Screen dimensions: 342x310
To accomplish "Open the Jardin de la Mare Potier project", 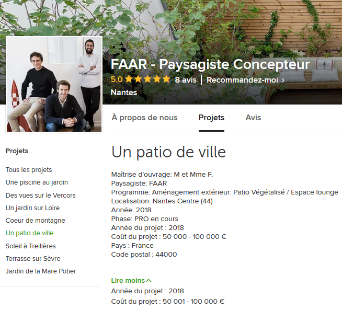I will coord(41,271).
